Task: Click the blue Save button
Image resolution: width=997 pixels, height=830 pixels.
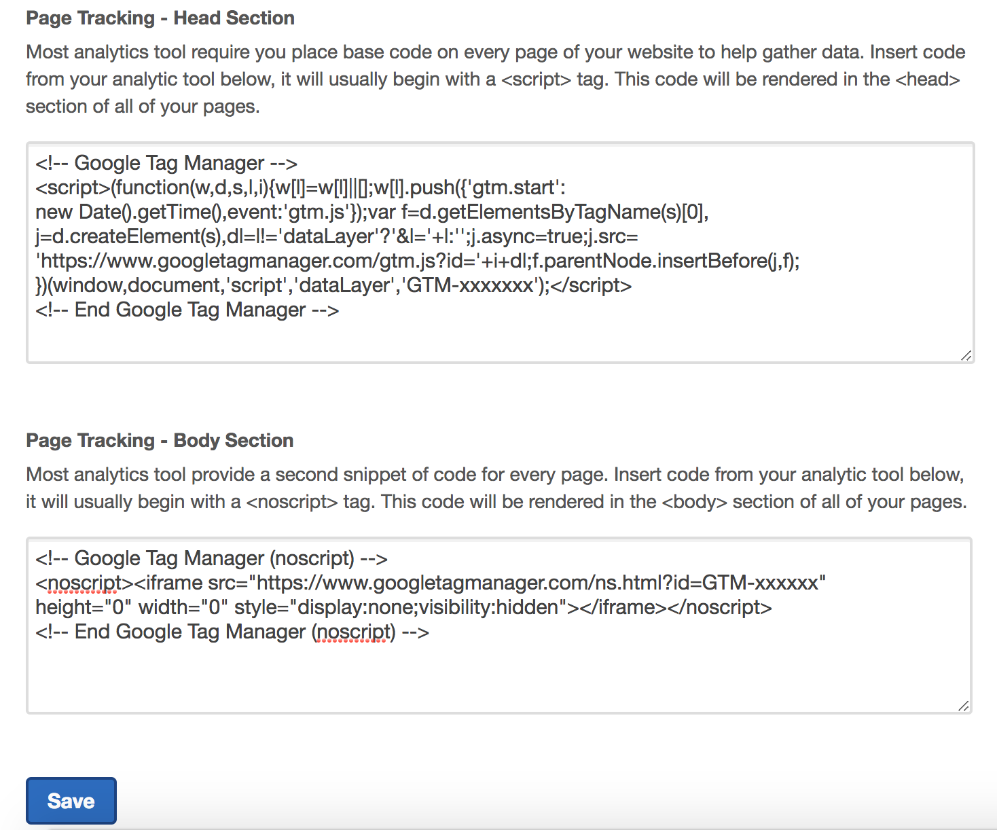Action: point(71,801)
